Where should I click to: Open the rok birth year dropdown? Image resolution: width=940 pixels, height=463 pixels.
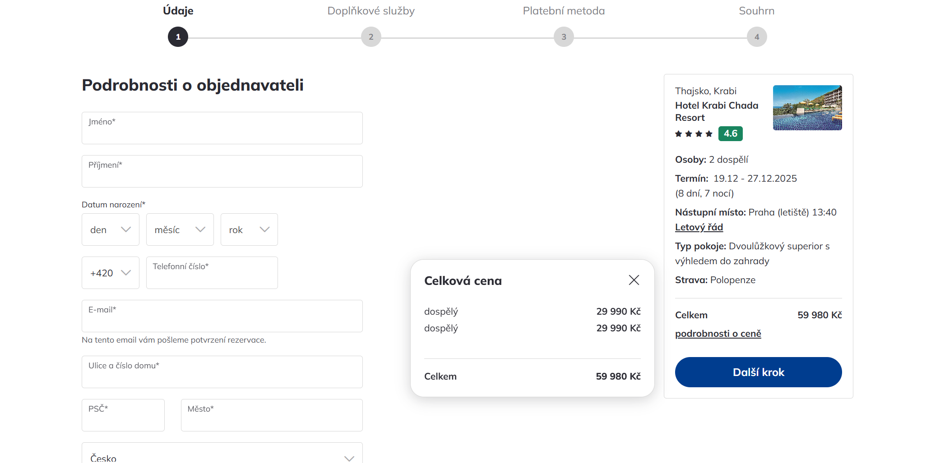pyautogui.click(x=249, y=229)
